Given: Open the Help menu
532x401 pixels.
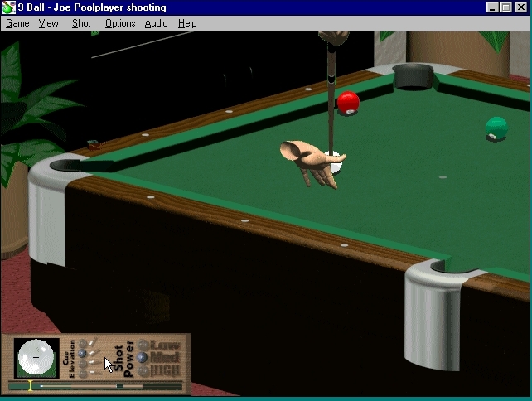Looking at the screenshot, I should 187,23.
